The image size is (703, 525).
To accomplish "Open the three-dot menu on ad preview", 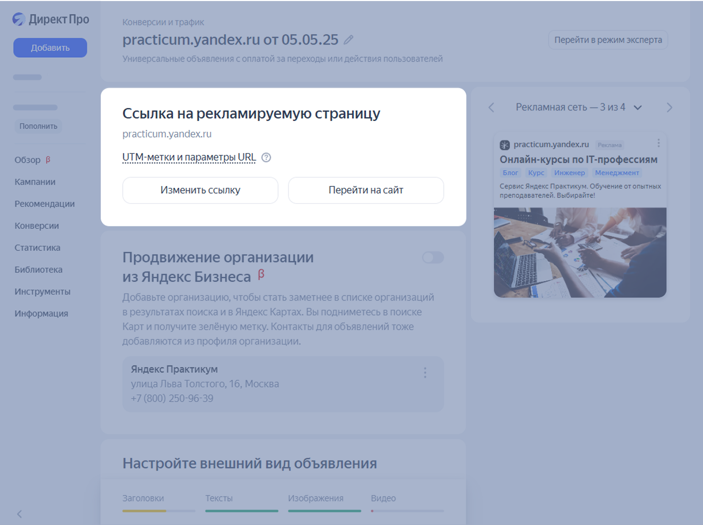I will click(x=658, y=143).
